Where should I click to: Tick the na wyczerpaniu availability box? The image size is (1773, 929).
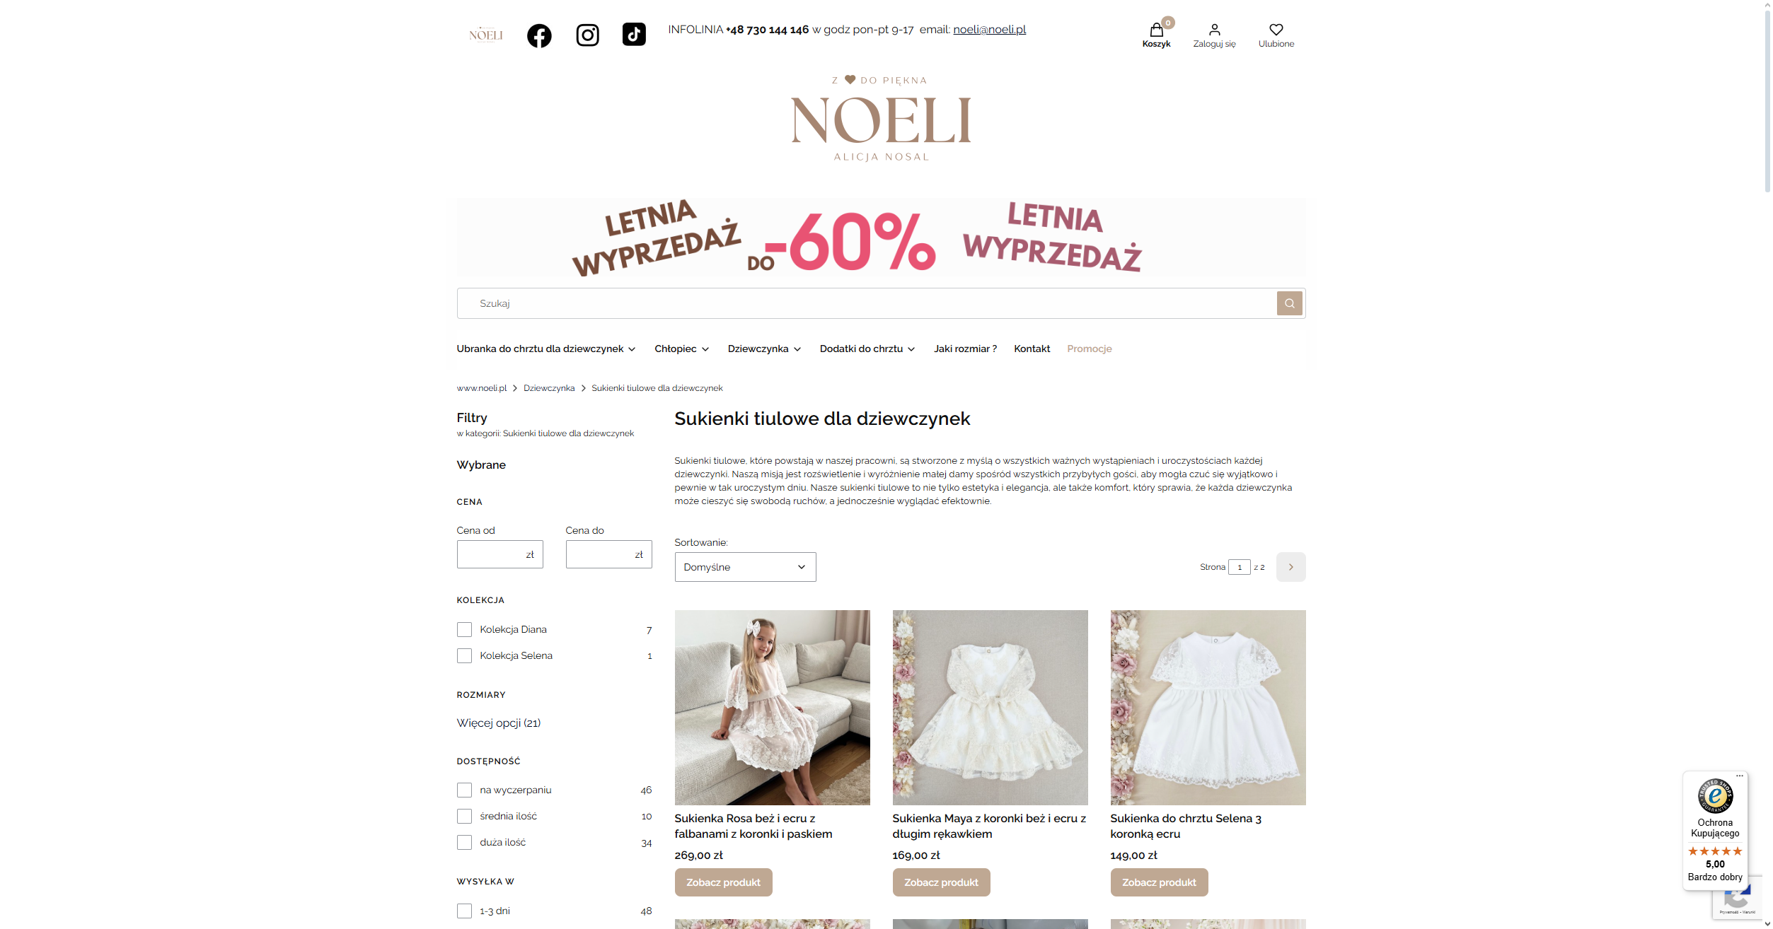[464, 790]
